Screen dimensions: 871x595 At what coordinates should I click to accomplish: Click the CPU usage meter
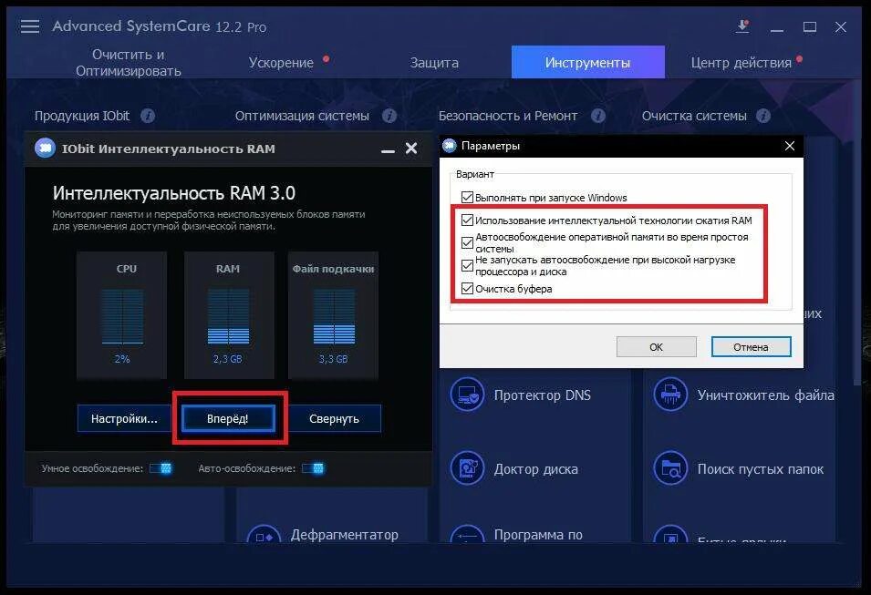tap(121, 315)
